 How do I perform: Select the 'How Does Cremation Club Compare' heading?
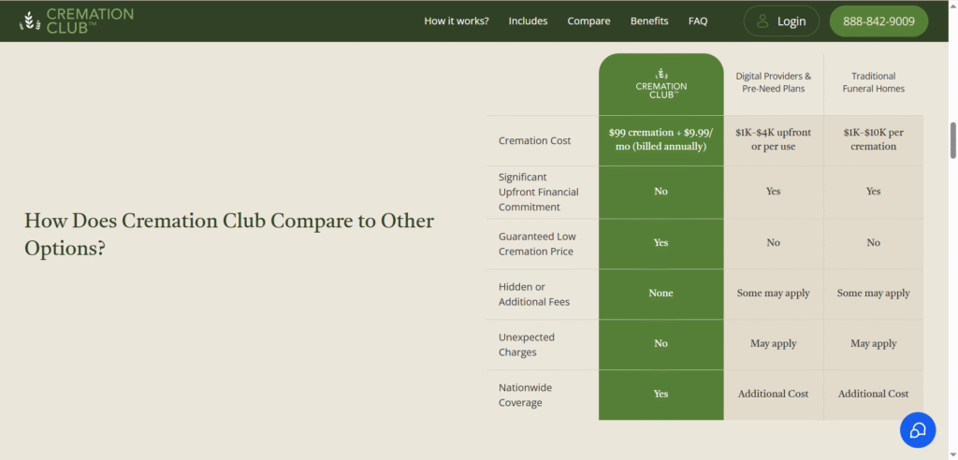[229, 235]
